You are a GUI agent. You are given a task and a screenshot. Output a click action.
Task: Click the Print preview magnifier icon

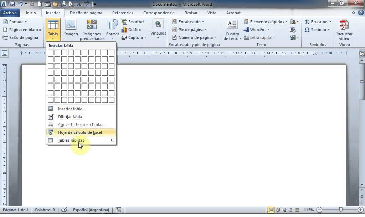coord(71,4)
